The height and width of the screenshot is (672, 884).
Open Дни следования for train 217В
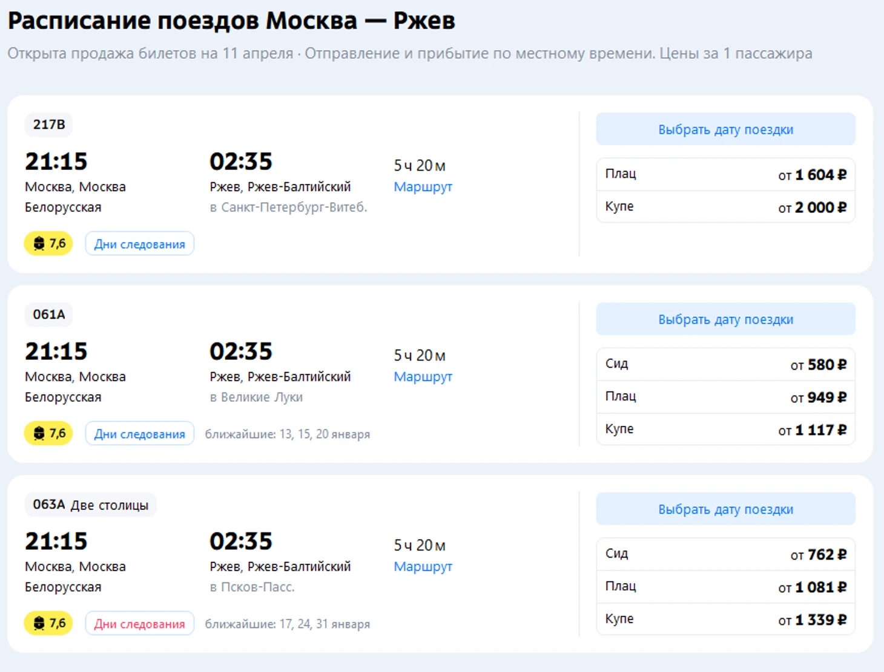pos(139,244)
